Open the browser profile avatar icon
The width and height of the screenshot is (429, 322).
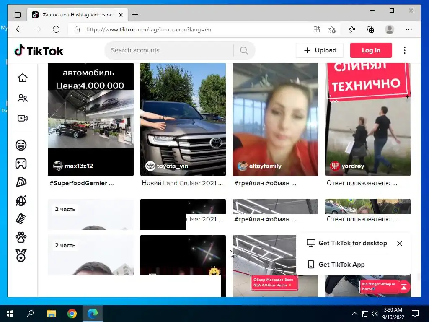point(389,29)
